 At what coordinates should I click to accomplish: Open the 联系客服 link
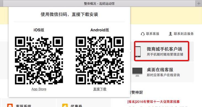pyautogui.click(x=153, y=34)
